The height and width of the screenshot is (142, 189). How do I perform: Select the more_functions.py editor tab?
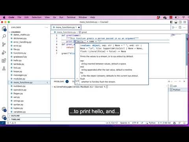(66, 27)
